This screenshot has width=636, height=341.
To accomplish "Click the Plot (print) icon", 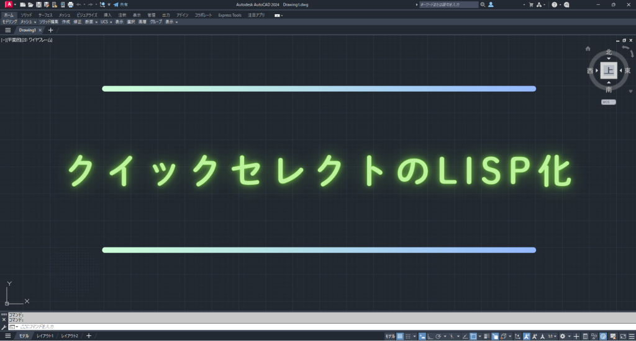I will tap(70, 4).
